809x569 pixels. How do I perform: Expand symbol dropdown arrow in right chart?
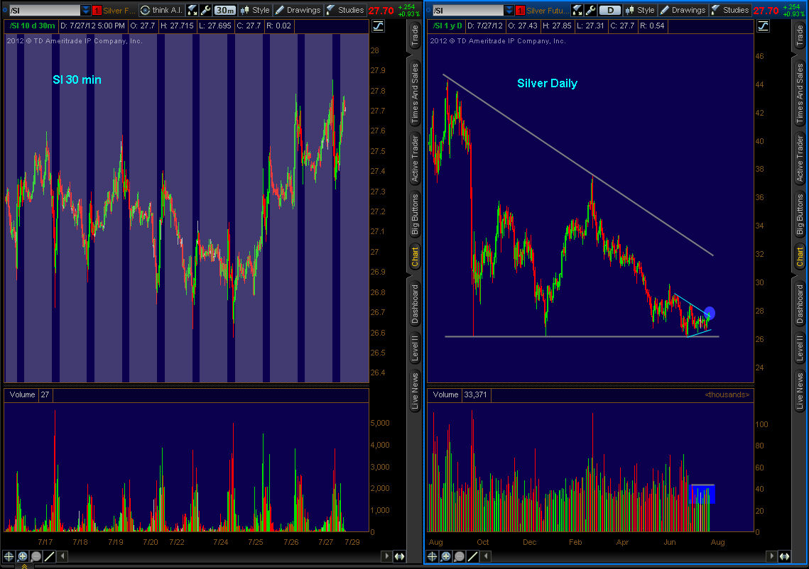point(509,10)
